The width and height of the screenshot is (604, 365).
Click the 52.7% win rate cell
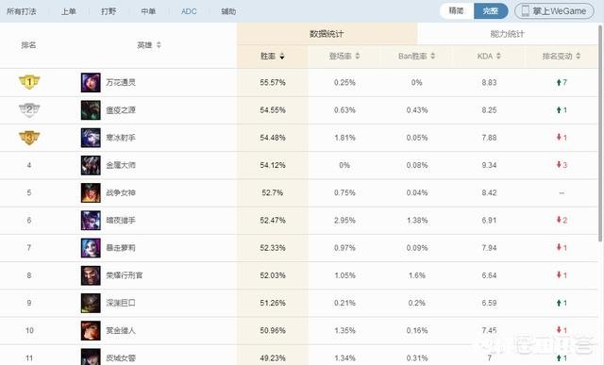point(273,192)
